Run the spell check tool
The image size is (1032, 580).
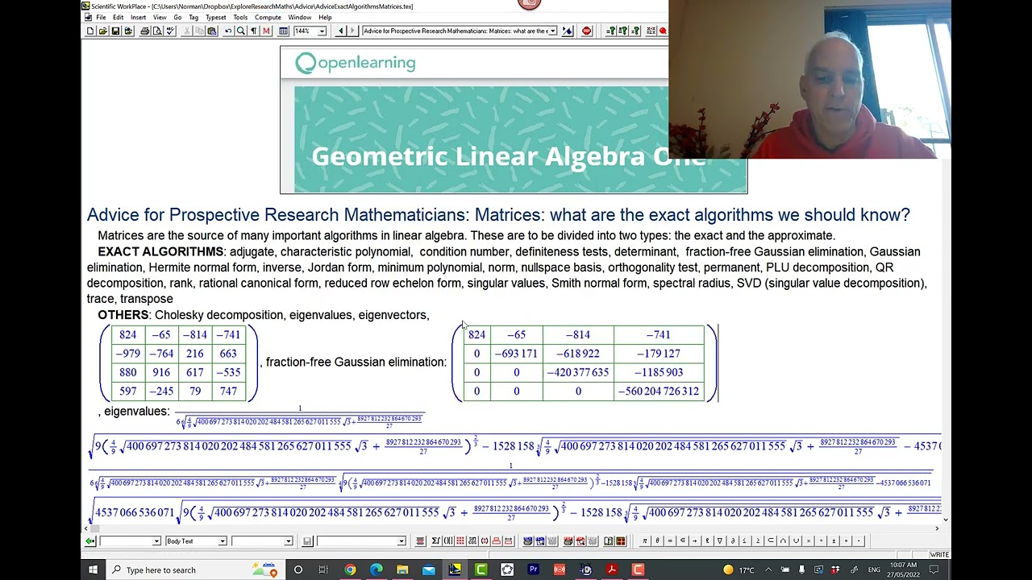click(170, 31)
